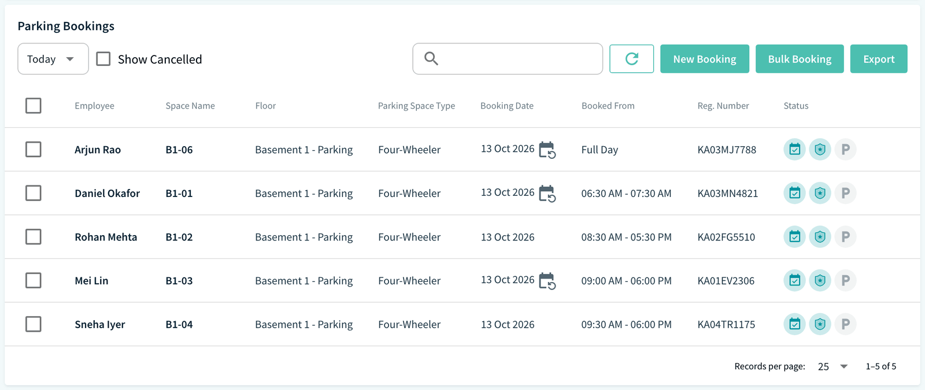The height and width of the screenshot is (390, 925).
Task: Enable the Show Cancelled checkbox
Action: pyautogui.click(x=103, y=59)
